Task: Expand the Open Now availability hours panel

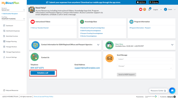Action: pos(172,45)
